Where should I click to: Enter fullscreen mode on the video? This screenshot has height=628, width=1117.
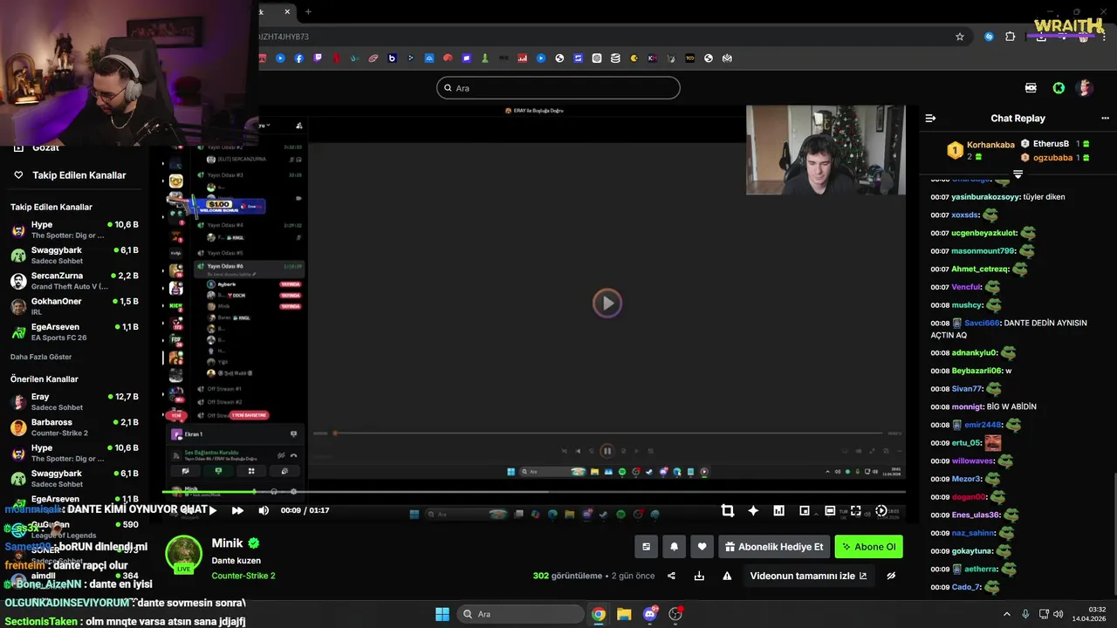coord(855,510)
